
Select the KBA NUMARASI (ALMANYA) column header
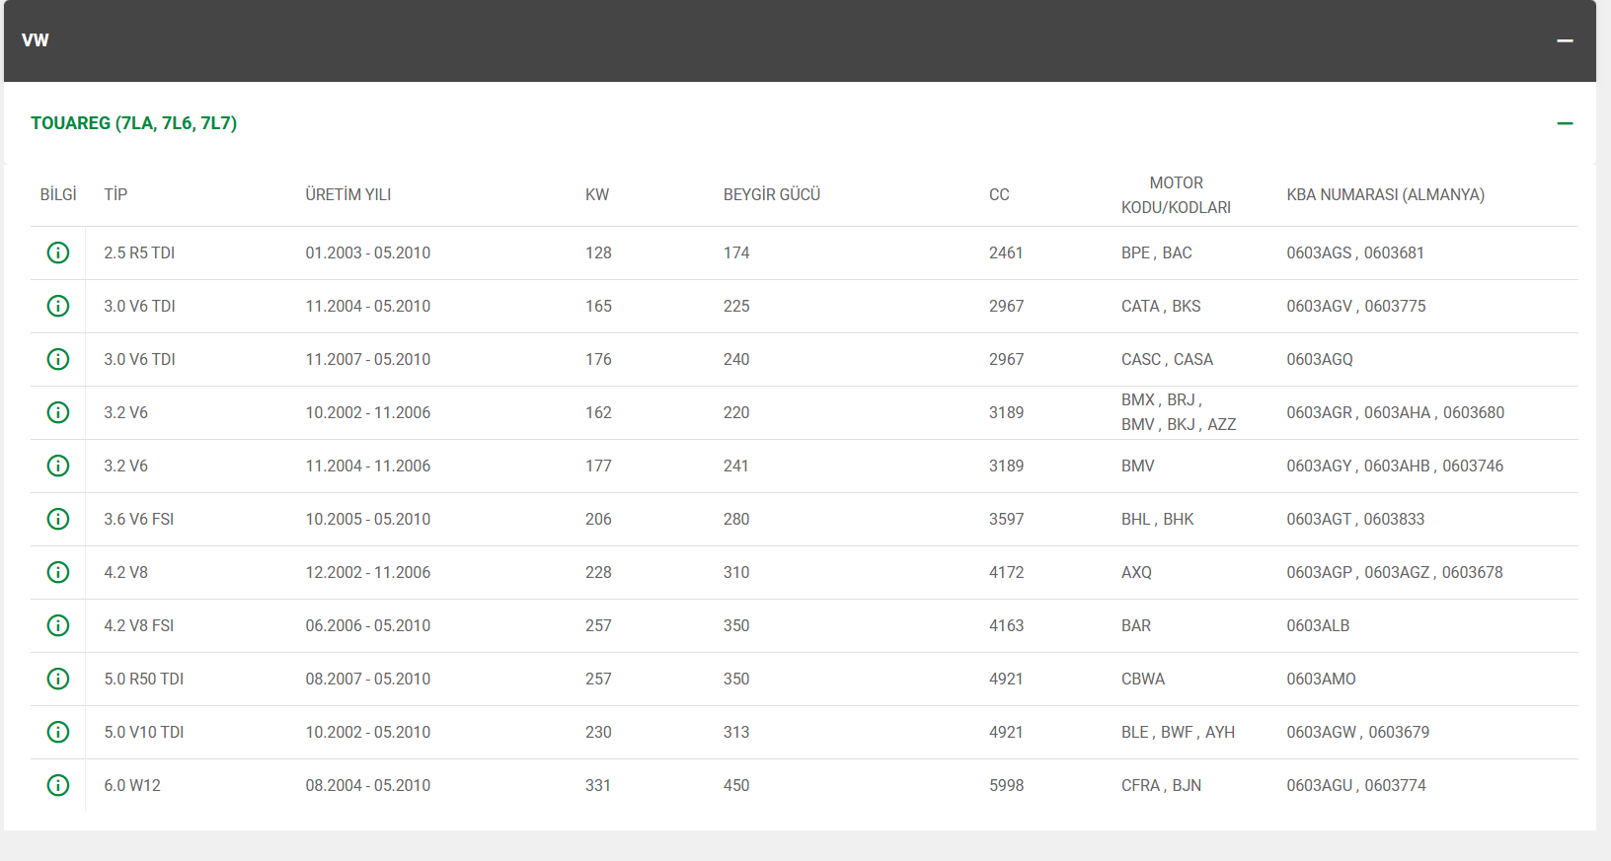coord(1385,194)
